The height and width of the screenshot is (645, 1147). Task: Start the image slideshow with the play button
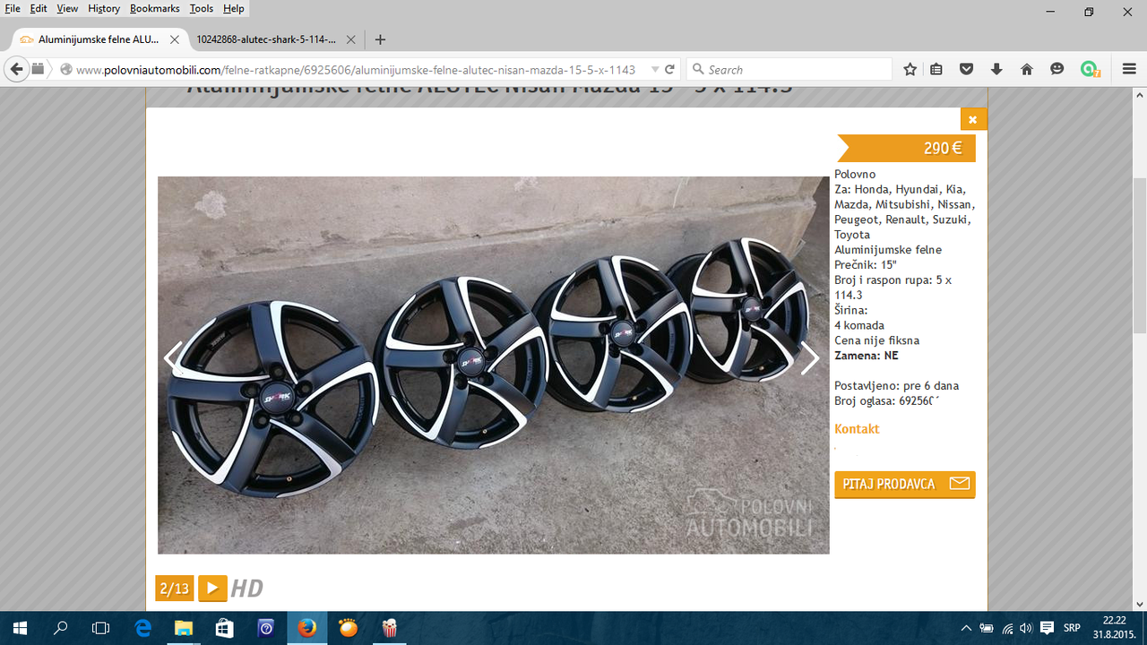click(212, 589)
